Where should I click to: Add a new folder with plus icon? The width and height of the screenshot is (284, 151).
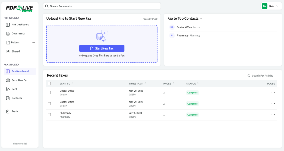point(34,43)
